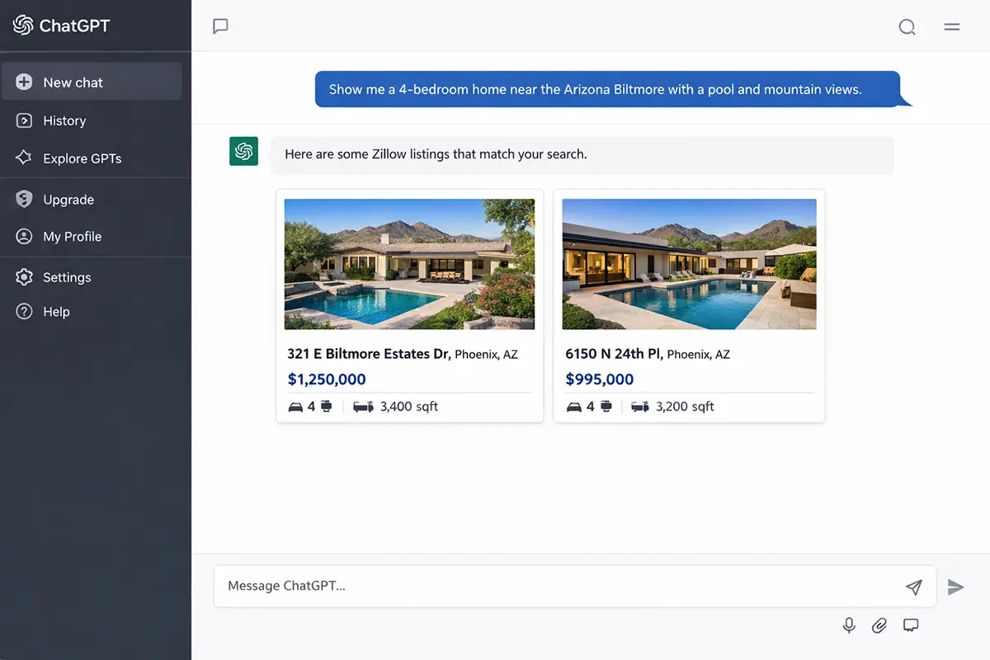Click the ChatGPT logo in sidebar

23,26
